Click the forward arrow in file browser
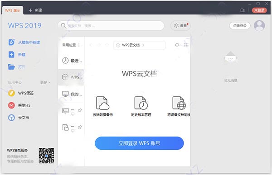The width and height of the screenshot is (272, 175). click(x=99, y=45)
